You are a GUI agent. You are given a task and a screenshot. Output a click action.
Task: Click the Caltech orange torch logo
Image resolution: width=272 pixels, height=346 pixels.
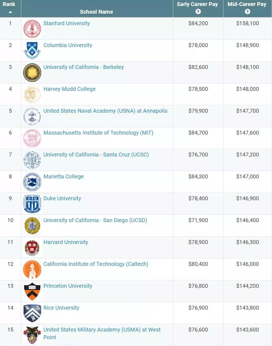click(x=32, y=269)
